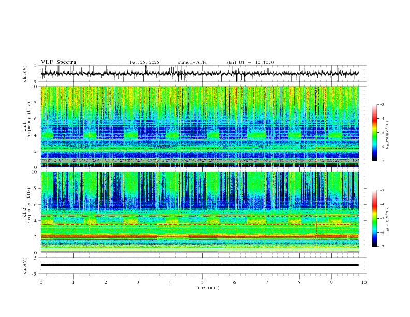Click the ch.1 'Frequency (kHz)' axis label
The height and width of the screenshot is (317, 410).
28,121
